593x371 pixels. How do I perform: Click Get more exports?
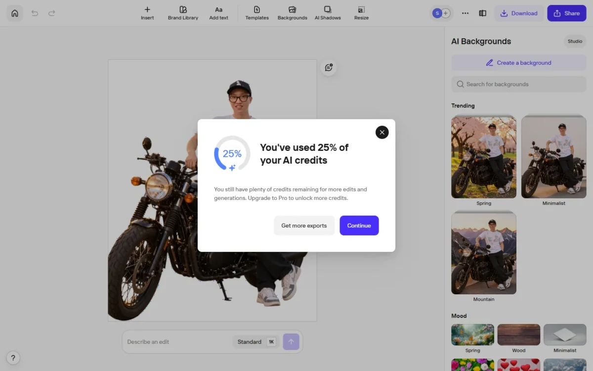pos(304,226)
